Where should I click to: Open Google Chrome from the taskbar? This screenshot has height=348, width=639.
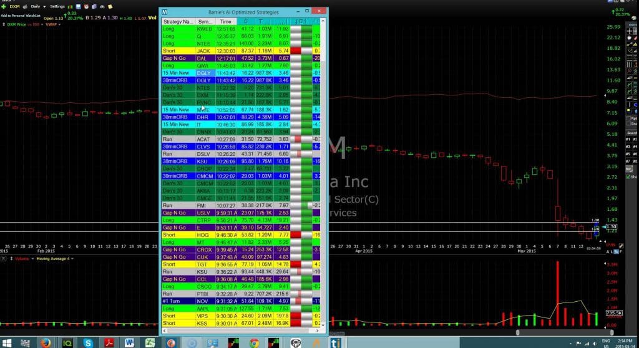point(255,343)
